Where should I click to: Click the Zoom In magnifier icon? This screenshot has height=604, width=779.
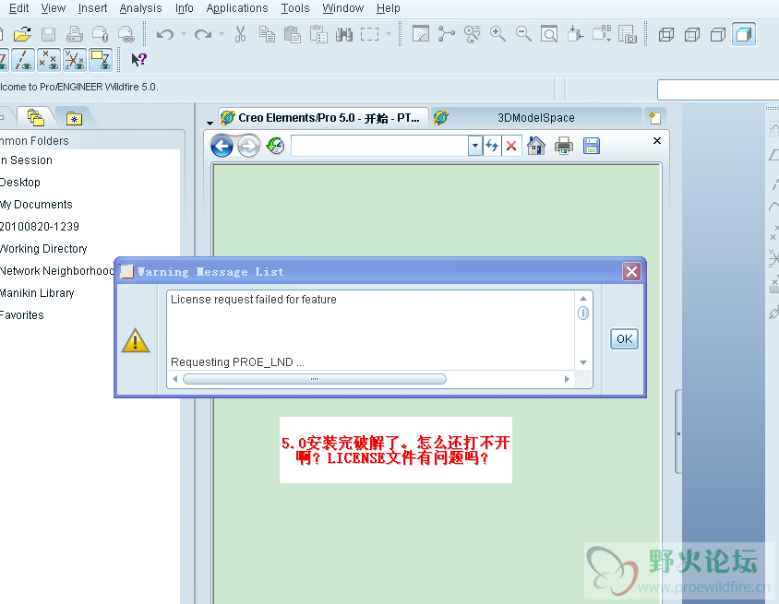point(497,34)
